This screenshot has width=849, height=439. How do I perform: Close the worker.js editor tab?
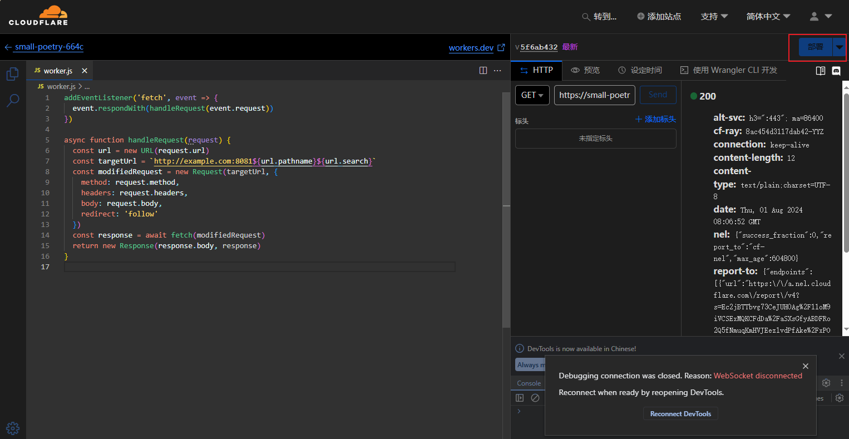85,71
